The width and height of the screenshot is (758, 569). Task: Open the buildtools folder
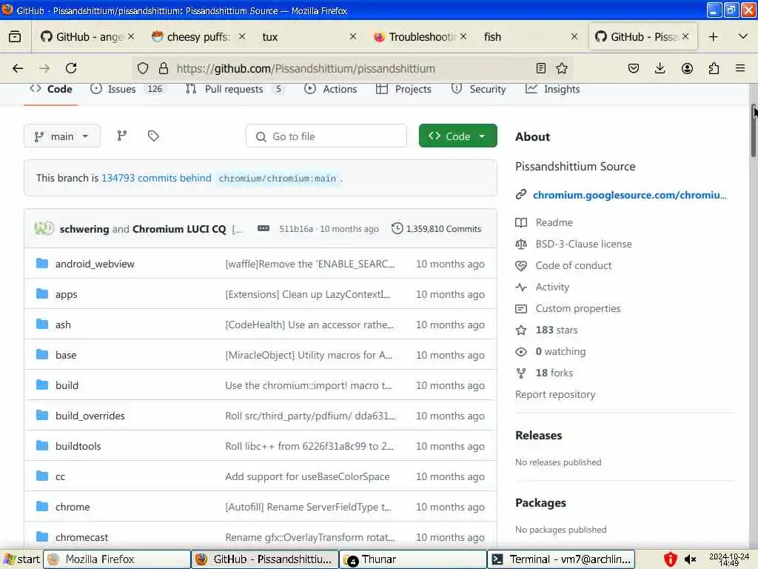click(x=78, y=446)
